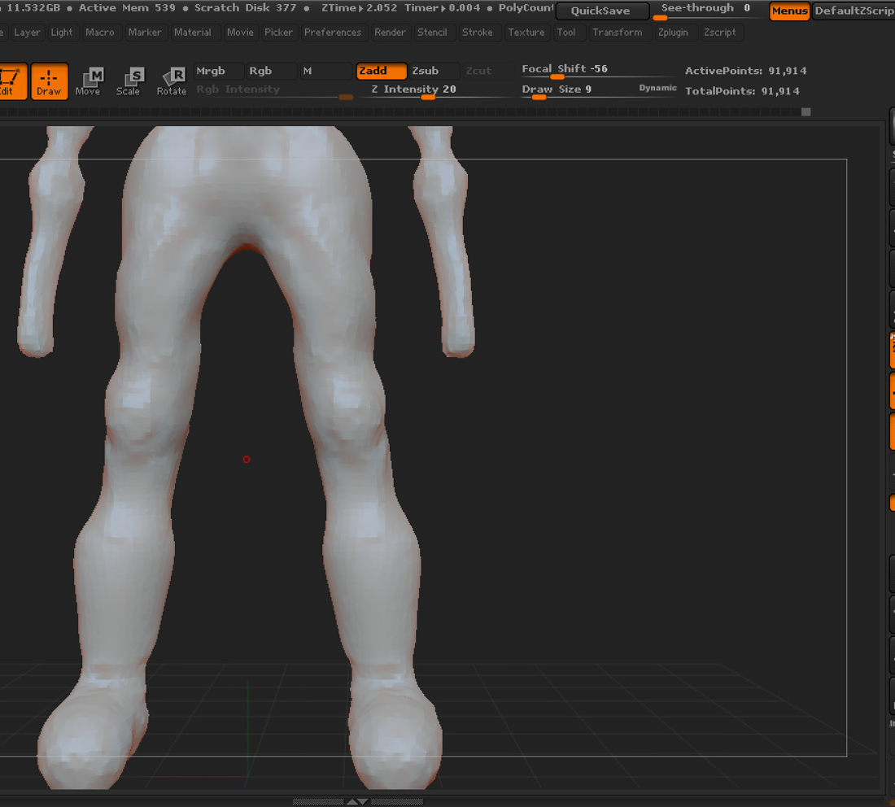Toggle the Edit mode icon
This screenshot has width=895, height=807.
[x=12, y=81]
